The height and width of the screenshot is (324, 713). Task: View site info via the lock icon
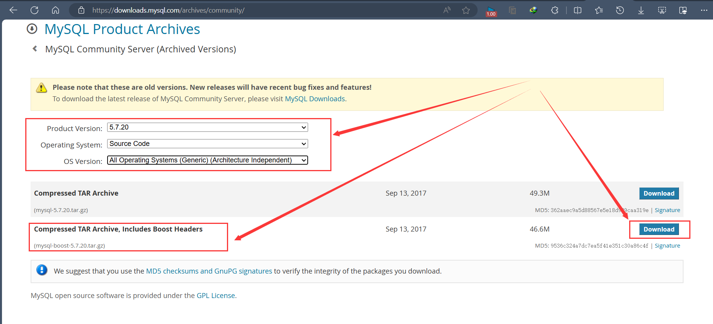81,10
